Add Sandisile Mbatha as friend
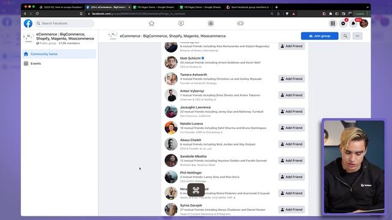Screen dimensions: 392x220 tap(292, 161)
